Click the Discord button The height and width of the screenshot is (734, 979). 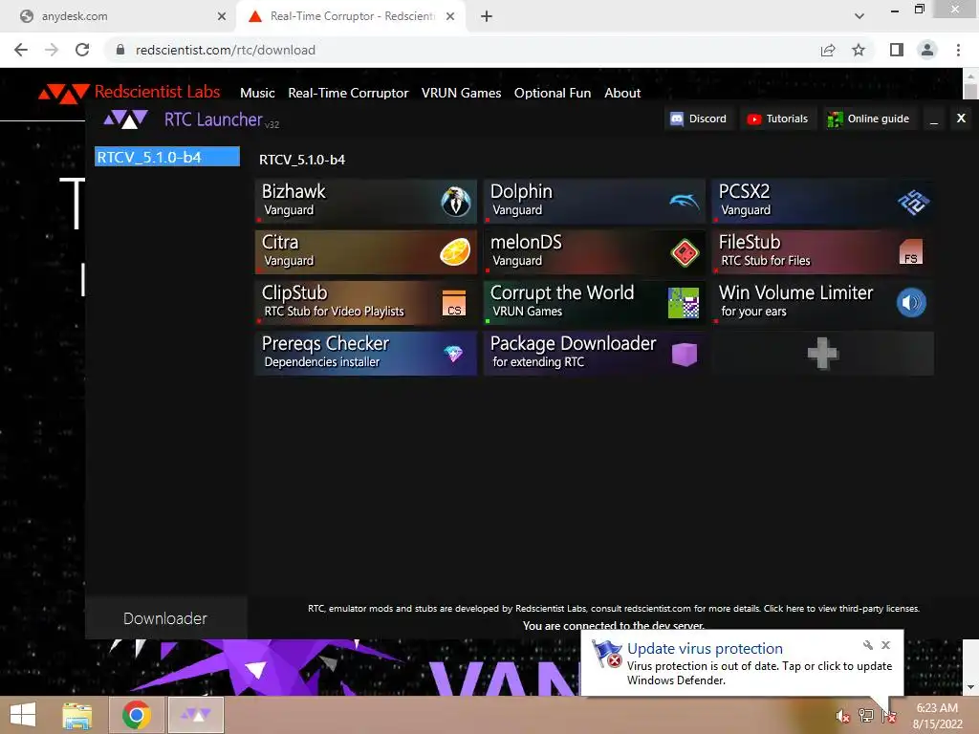tap(699, 119)
